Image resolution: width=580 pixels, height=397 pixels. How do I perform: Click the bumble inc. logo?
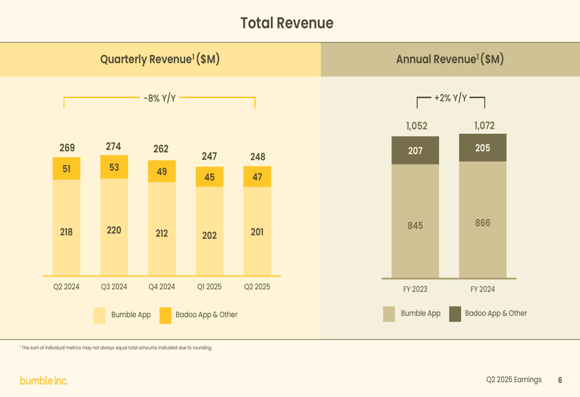coord(44,380)
